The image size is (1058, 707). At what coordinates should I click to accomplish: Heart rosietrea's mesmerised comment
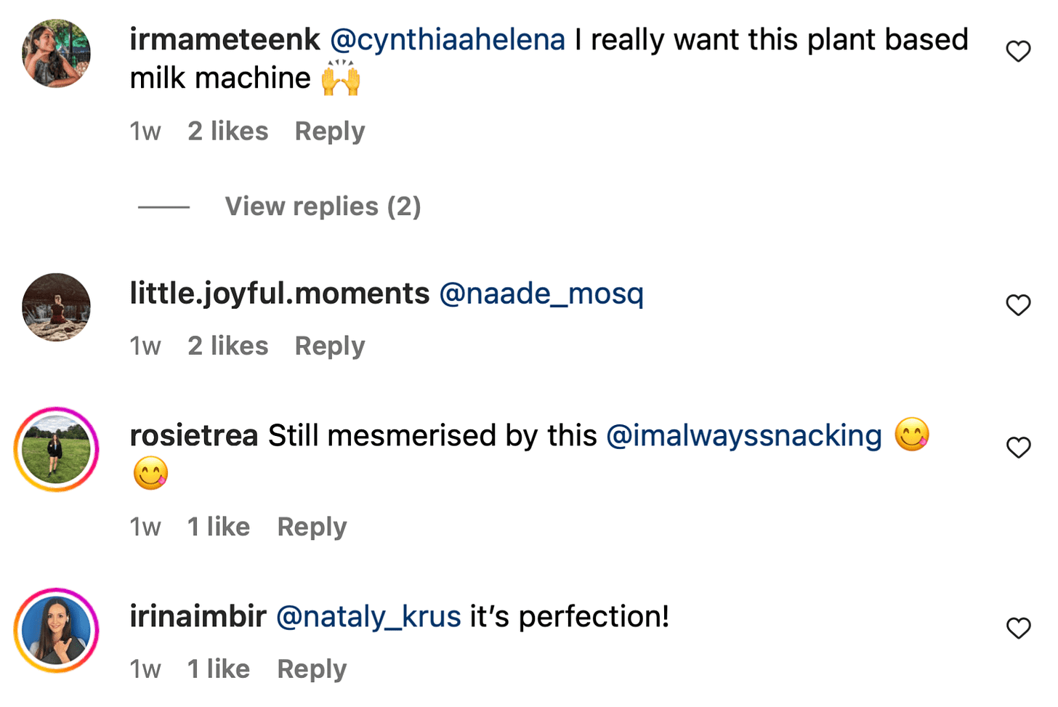(x=1018, y=448)
